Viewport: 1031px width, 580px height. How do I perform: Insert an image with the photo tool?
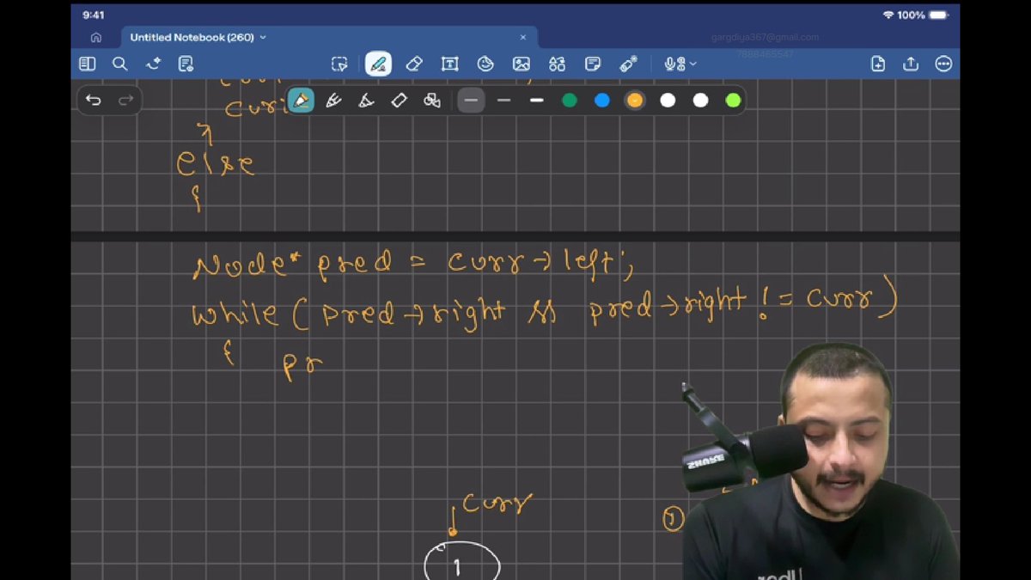click(522, 64)
